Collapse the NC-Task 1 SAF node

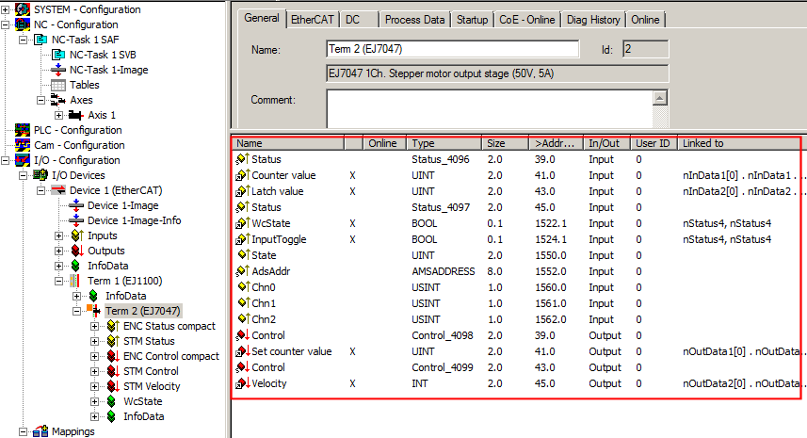24,40
